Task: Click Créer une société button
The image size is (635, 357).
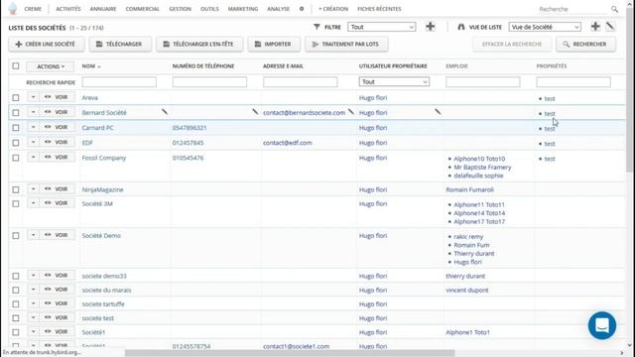Action: click(x=47, y=44)
